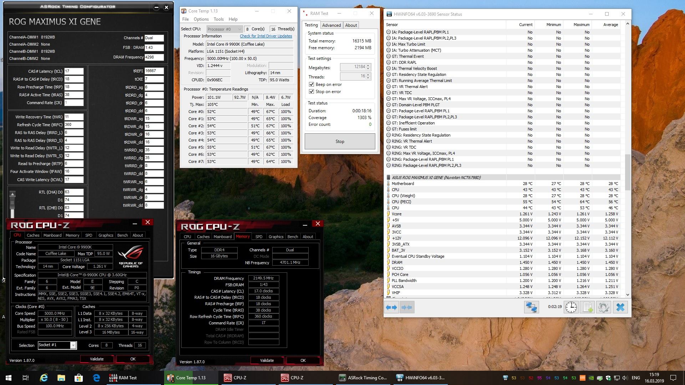This screenshot has height=385, width=685.
Task: Open Core Temp Help menu
Action: point(233,19)
